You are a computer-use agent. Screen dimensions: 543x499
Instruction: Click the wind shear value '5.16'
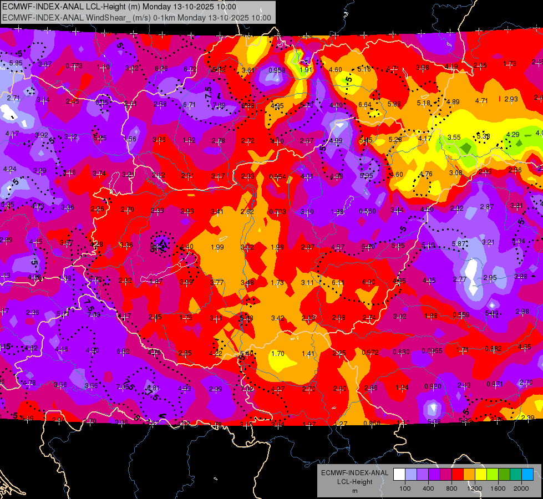pyautogui.click(x=364, y=69)
